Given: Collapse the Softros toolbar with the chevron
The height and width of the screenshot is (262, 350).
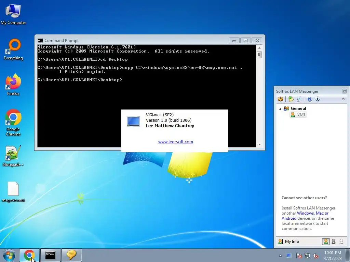Looking at the screenshot, I should (x=343, y=99).
